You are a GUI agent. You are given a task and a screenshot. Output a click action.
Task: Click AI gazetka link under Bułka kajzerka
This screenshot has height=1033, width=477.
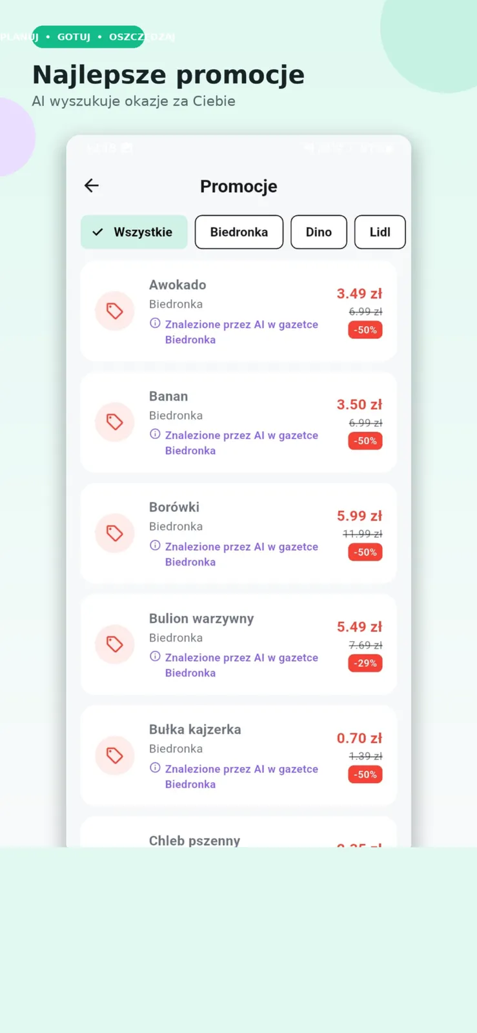click(241, 776)
